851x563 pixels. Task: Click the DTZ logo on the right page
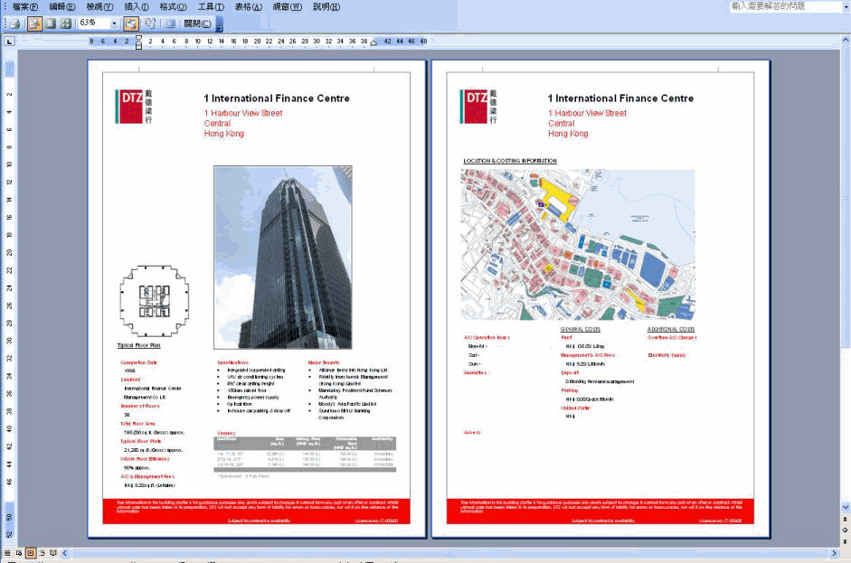[x=478, y=107]
